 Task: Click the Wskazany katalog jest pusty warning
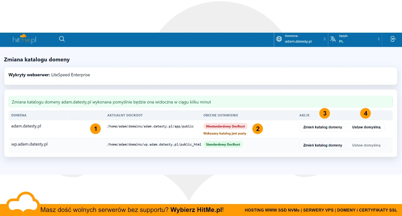(225, 133)
